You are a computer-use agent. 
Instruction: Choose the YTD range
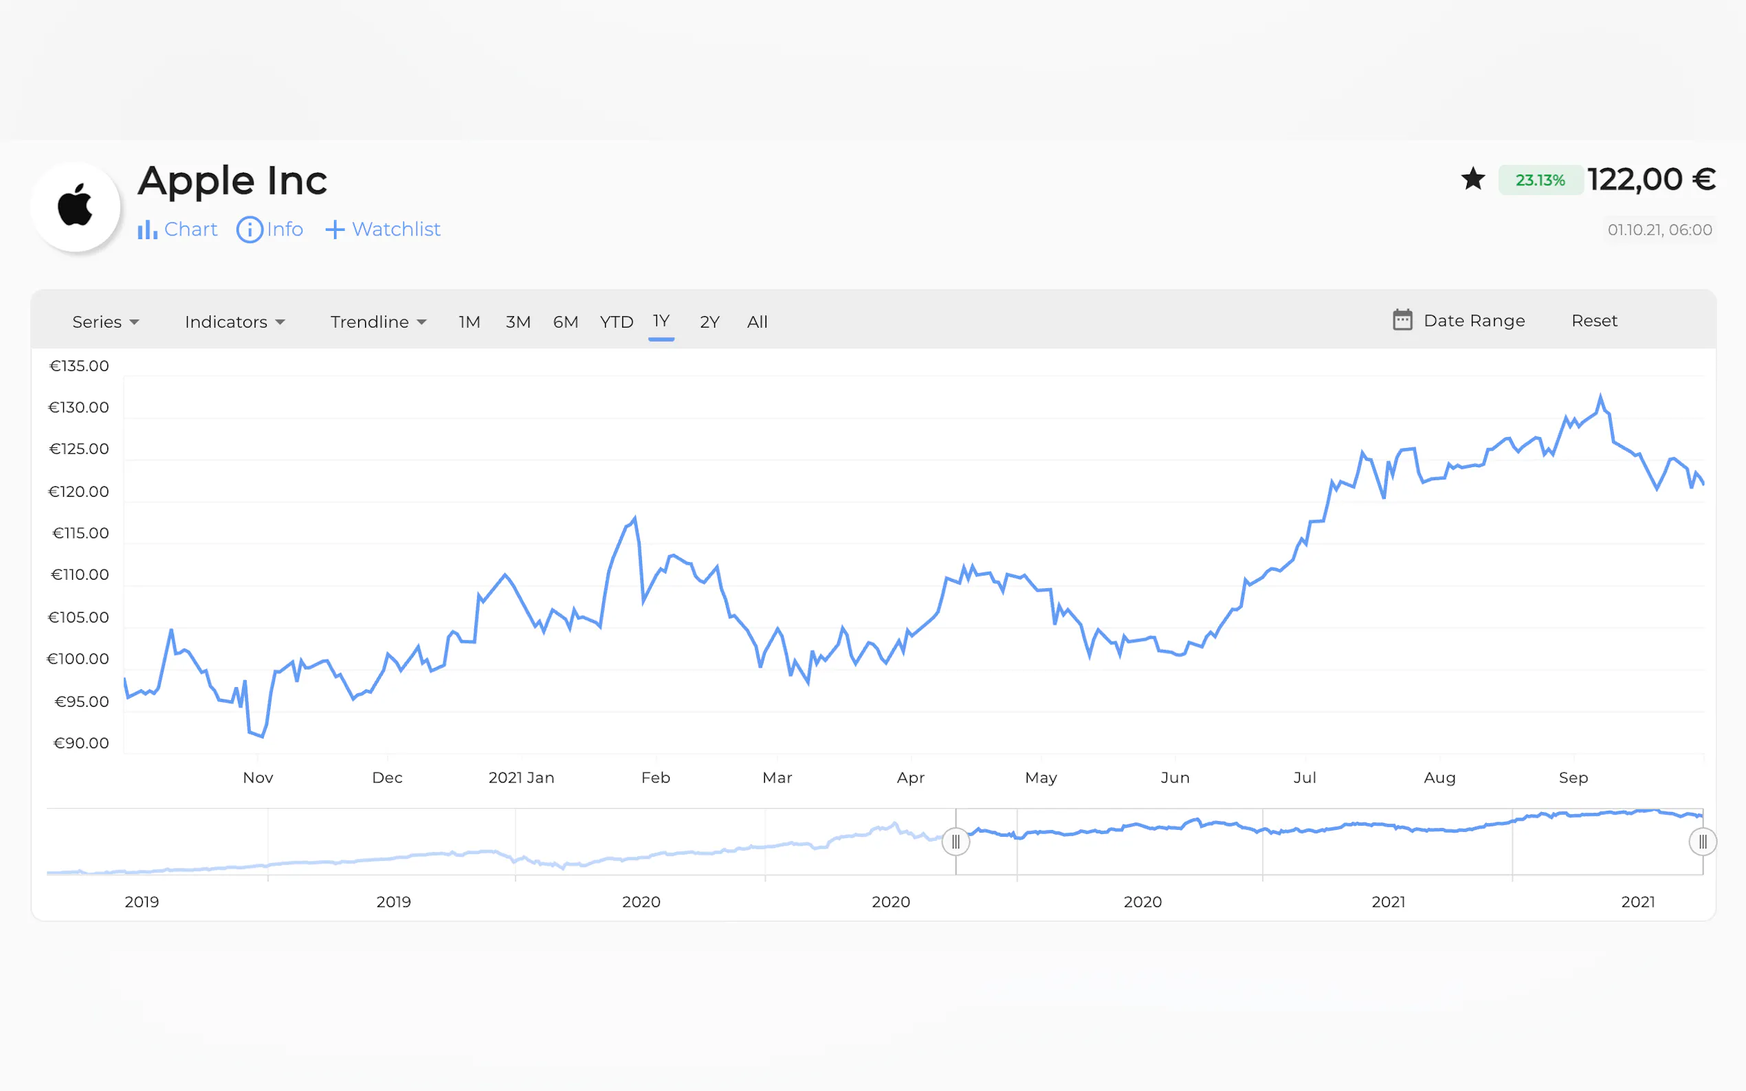tap(616, 322)
